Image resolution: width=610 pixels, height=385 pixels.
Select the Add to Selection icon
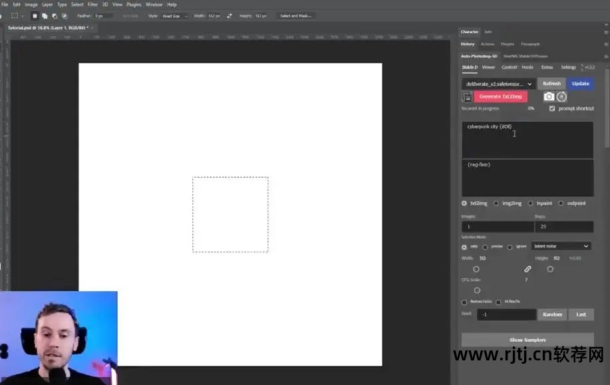click(44, 15)
